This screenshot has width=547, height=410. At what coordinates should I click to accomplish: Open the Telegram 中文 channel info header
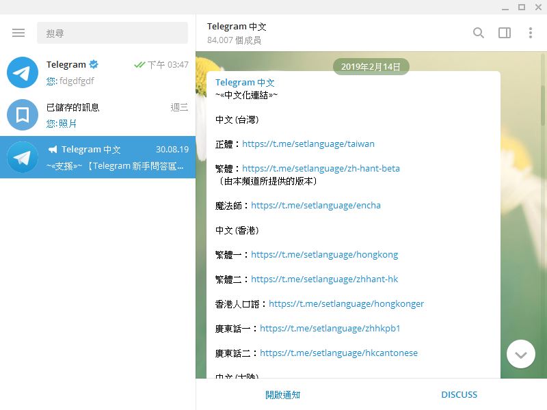point(237,26)
